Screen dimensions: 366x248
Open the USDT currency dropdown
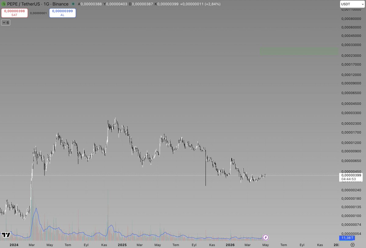352,4
